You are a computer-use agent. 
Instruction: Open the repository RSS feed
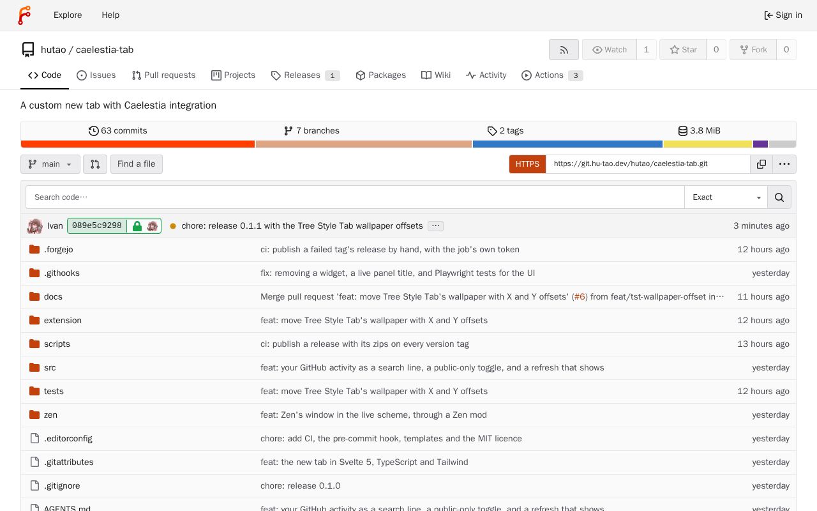coord(564,50)
